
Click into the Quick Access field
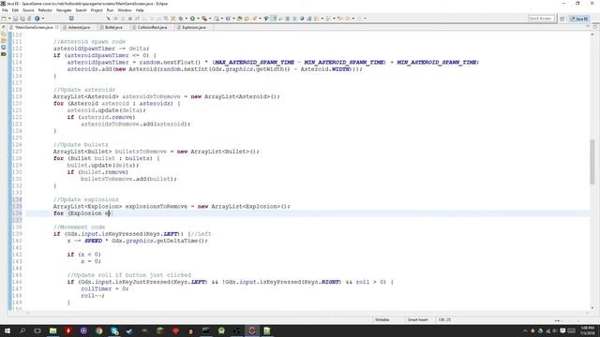coord(541,19)
